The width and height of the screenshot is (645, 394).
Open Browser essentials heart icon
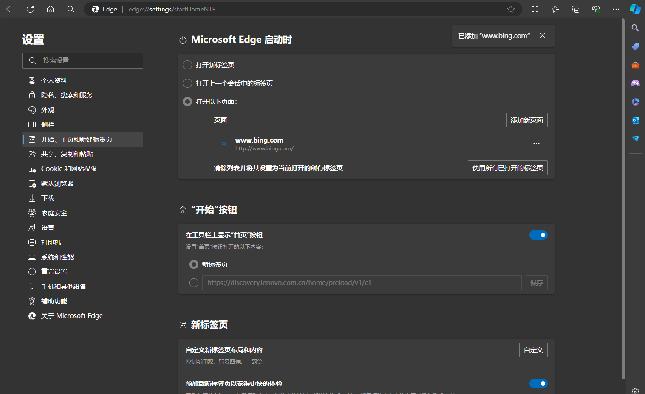coord(596,9)
